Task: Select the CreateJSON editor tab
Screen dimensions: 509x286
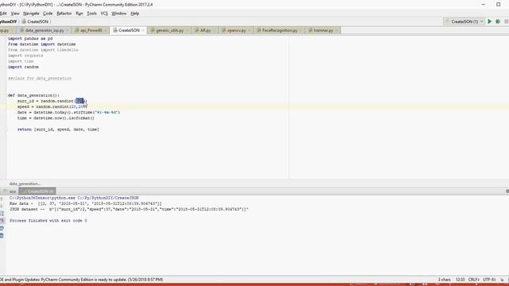Action: pyautogui.click(x=129, y=30)
